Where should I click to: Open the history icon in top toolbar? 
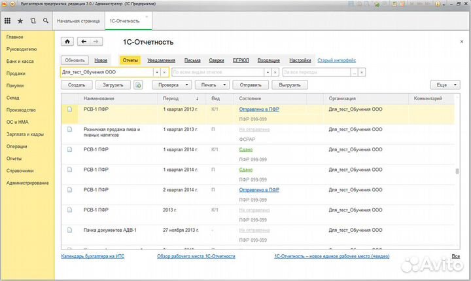point(33,21)
